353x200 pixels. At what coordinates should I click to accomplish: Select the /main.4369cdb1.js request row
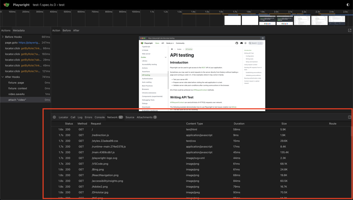201,152
